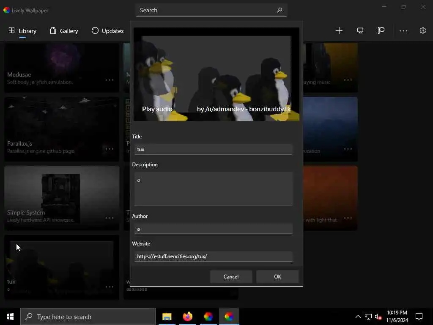The width and height of the screenshot is (433, 325).
Task: Click the Lively Wallpaper logo in title bar
Action: [x=7, y=10]
